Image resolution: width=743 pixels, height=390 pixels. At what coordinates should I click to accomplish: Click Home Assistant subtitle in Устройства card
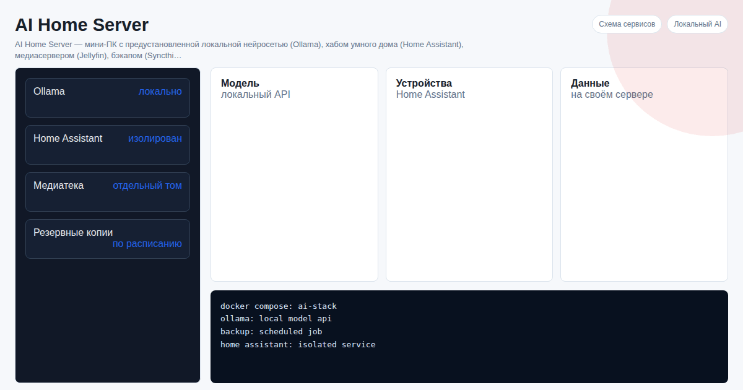(430, 95)
